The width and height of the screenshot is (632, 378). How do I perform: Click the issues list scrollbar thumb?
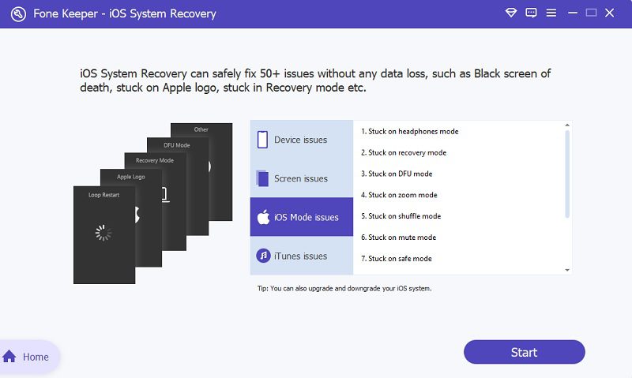pos(567,174)
